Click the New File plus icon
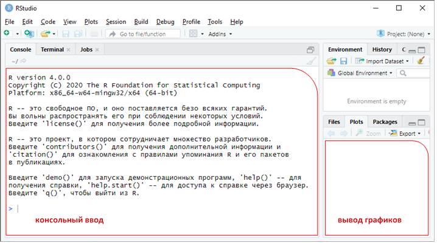The height and width of the screenshot is (243, 437). coord(7,33)
